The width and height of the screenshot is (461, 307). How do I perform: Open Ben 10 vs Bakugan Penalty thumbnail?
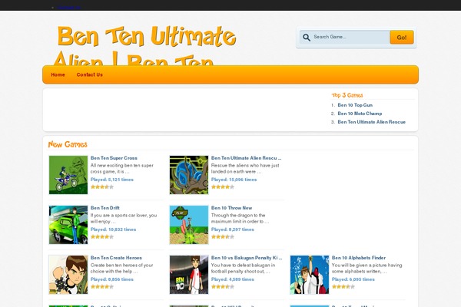pos(189,275)
